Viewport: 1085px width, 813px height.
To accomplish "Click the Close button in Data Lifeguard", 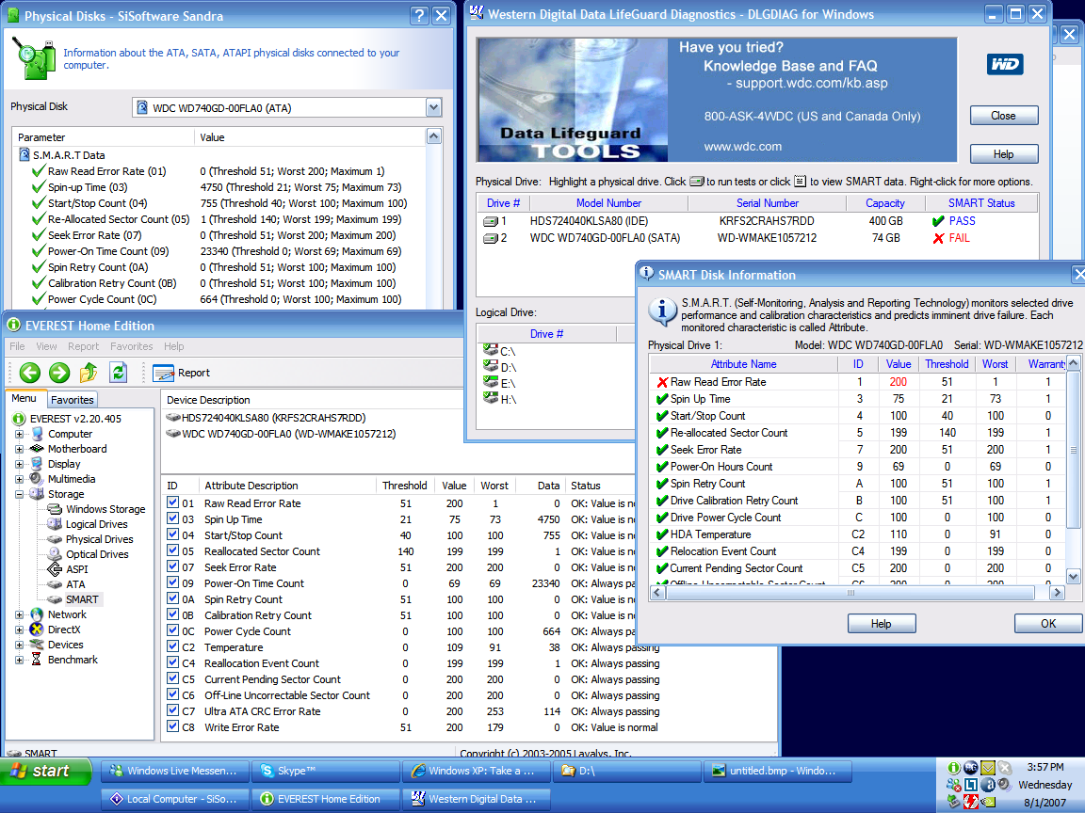I will (1003, 116).
